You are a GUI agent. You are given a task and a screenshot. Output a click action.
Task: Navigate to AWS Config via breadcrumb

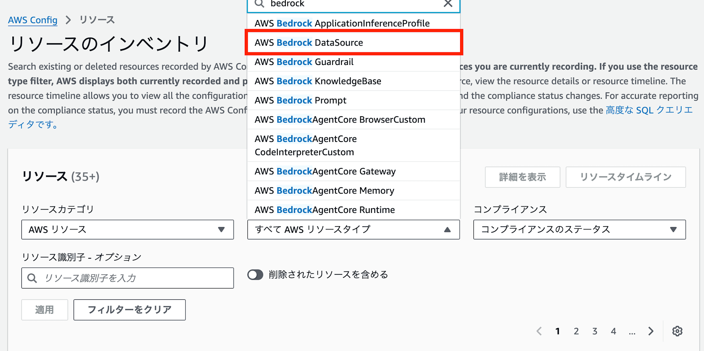click(x=32, y=20)
